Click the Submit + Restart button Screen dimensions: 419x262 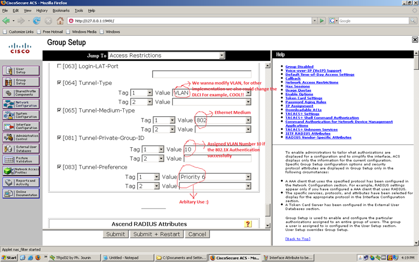click(156, 234)
